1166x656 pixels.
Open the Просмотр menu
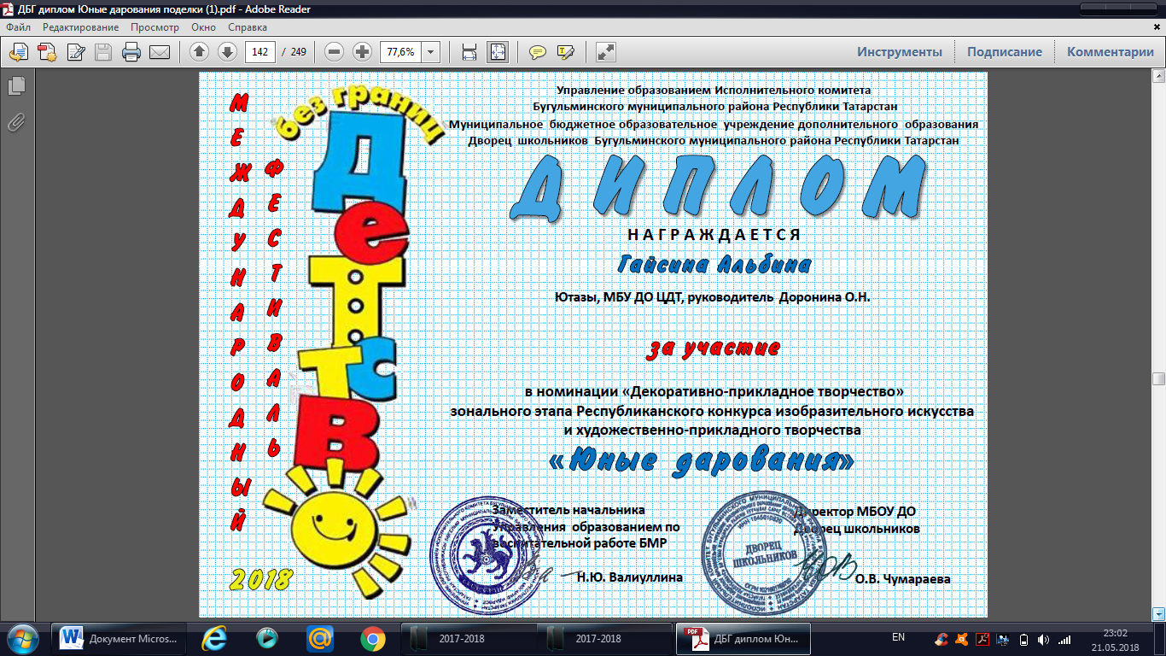[x=154, y=27]
